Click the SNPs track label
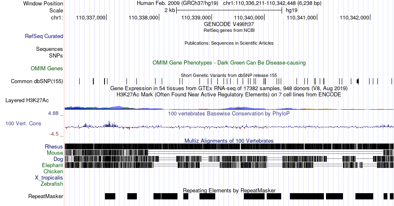 [56, 55]
